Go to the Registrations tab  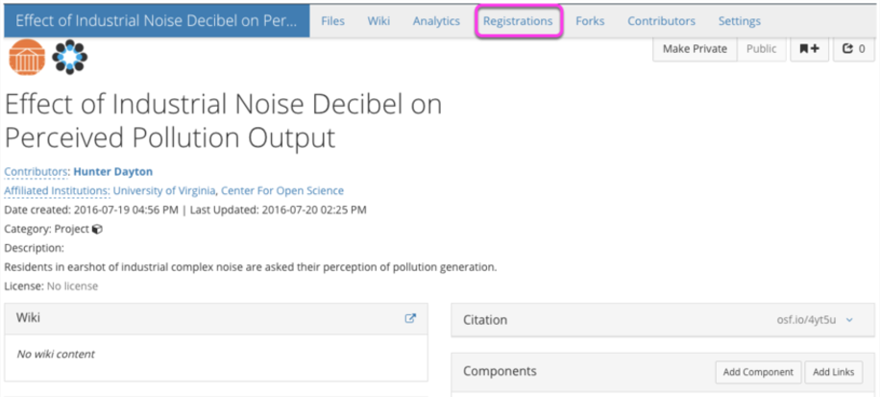click(518, 21)
